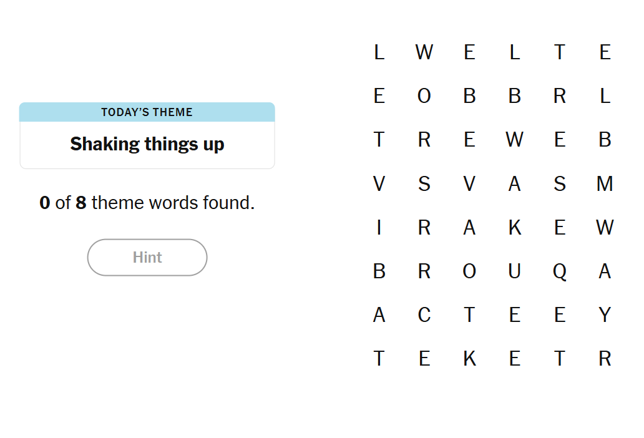The width and height of the screenshot is (644, 438).
Task: Tap the O next to letter U
Action: pos(469,271)
